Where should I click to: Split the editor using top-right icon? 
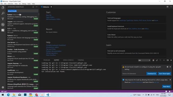[168, 7]
